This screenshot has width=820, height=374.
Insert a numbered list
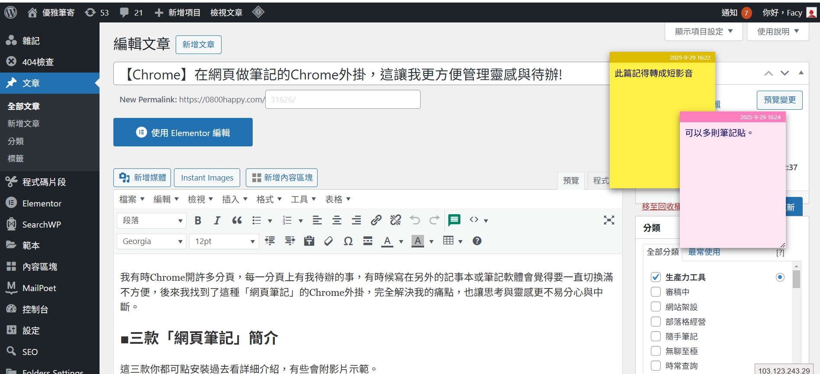pyautogui.click(x=287, y=220)
